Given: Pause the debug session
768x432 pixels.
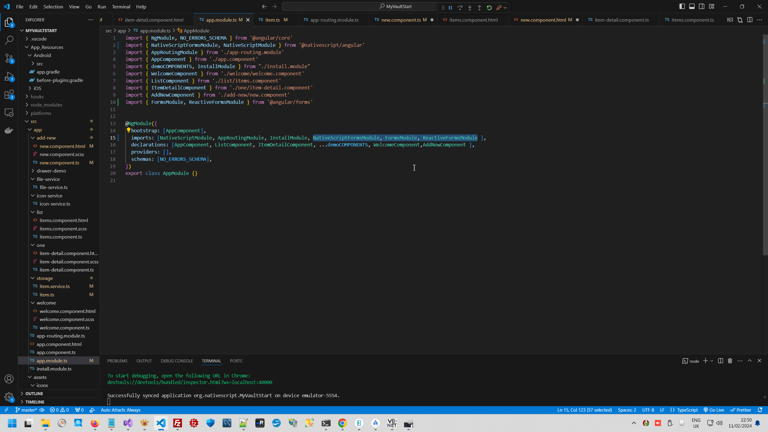Looking at the screenshot, I should click(450, 8).
